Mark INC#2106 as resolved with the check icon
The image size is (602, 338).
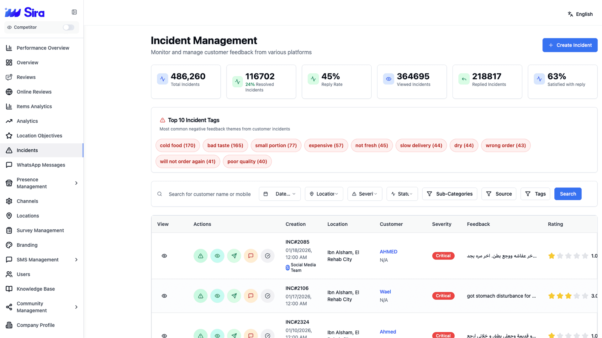pos(267,296)
